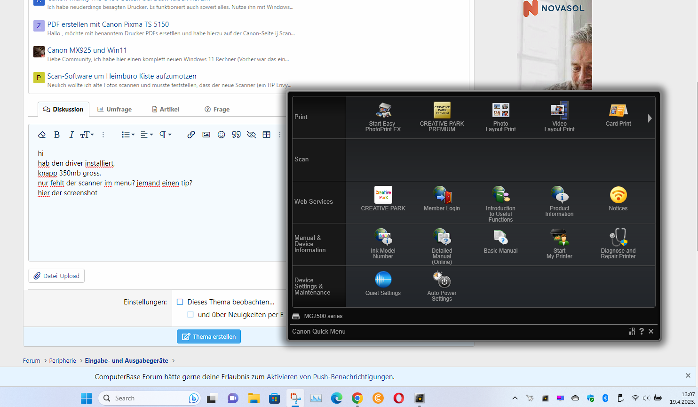Open Canon Quick Menu help
Screen dimensions: 698x407
coord(642,331)
